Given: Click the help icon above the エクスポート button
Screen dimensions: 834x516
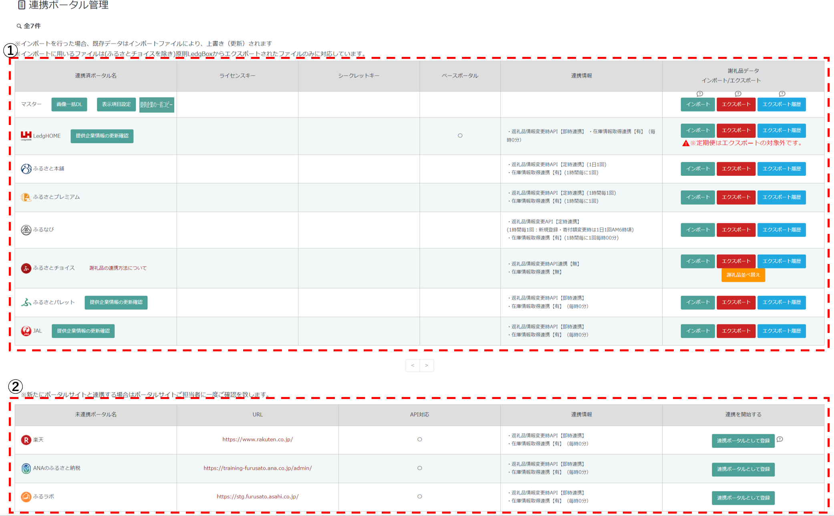Looking at the screenshot, I should 738,94.
